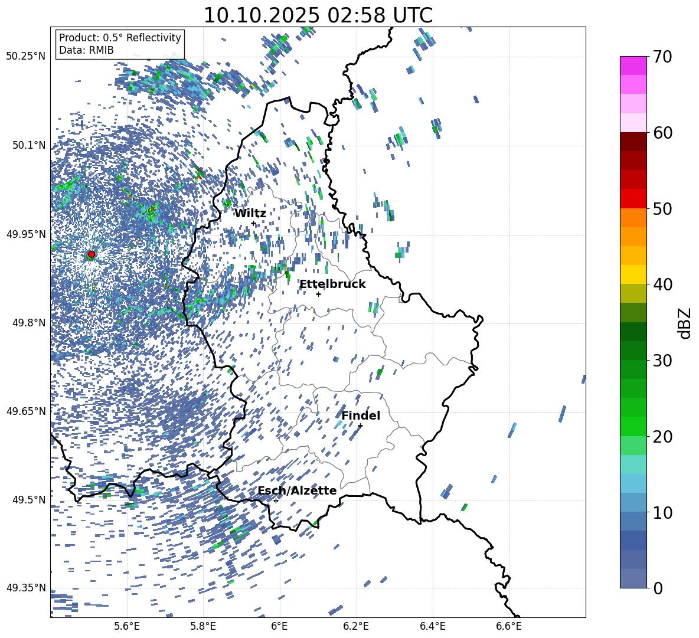This screenshot has width=699, height=638.
Task: Click the Wiltz city label
Action: pyautogui.click(x=250, y=214)
